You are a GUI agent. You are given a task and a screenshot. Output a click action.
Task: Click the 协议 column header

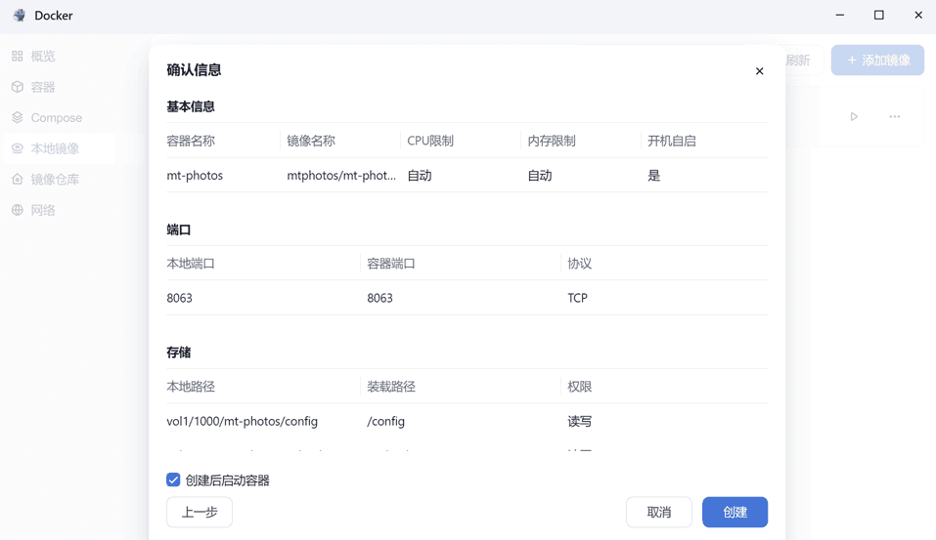point(580,264)
